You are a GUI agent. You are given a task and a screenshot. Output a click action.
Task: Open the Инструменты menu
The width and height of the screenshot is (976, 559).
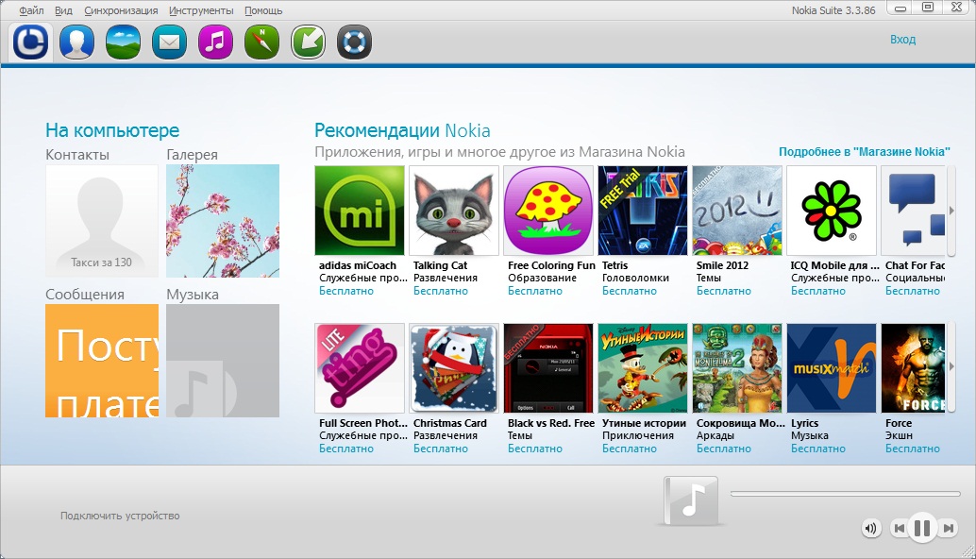(x=201, y=10)
